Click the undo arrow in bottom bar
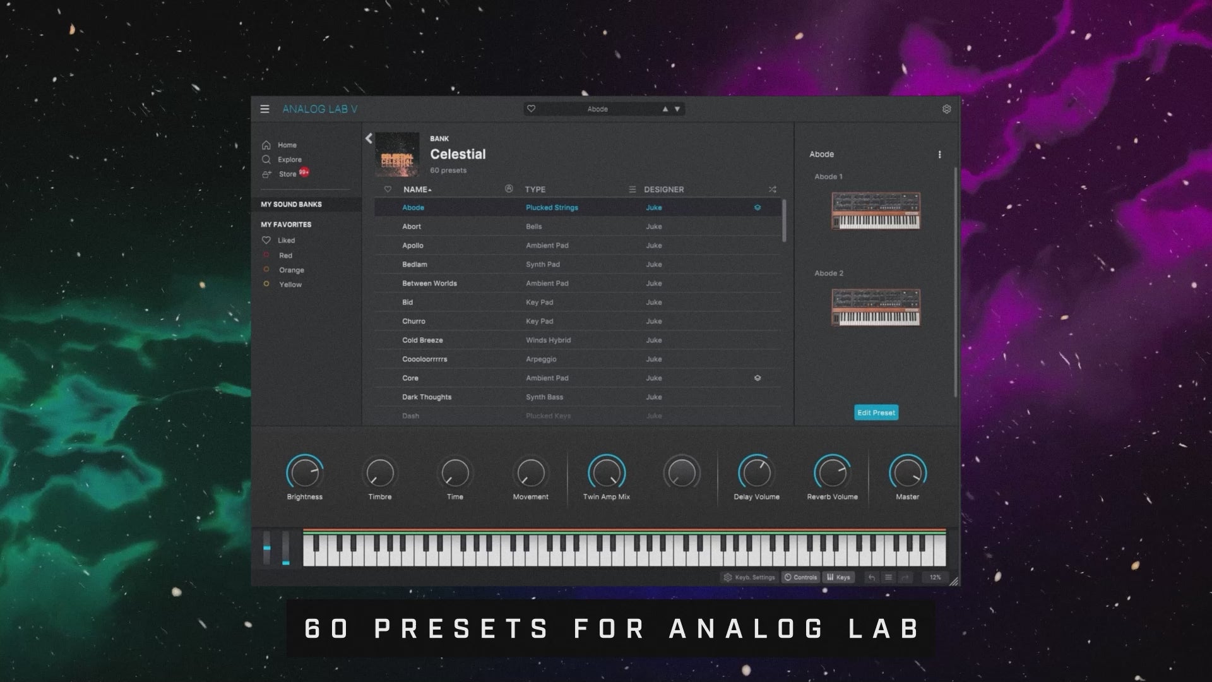This screenshot has height=682, width=1212. click(871, 577)
